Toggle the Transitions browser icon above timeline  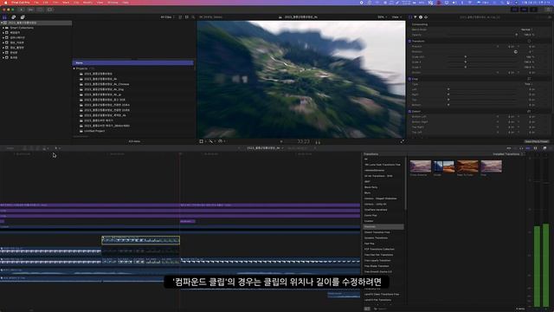point(544,148)
